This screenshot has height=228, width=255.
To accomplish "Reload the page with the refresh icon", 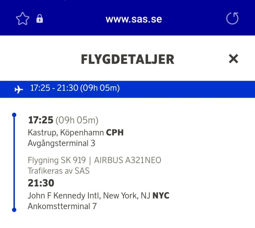I will tap(232, 19).
